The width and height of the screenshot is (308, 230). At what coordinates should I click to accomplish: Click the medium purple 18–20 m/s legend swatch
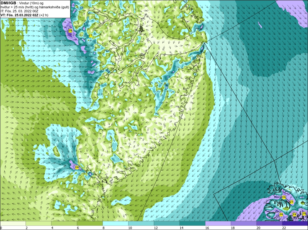(x=244, y=224)
